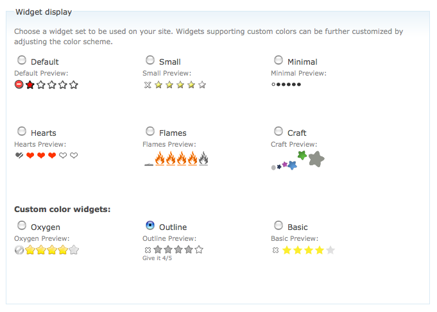The image size is (437, 312).
Task: Click the broken heart icon in Hearts preview
Action: point(19,156)
